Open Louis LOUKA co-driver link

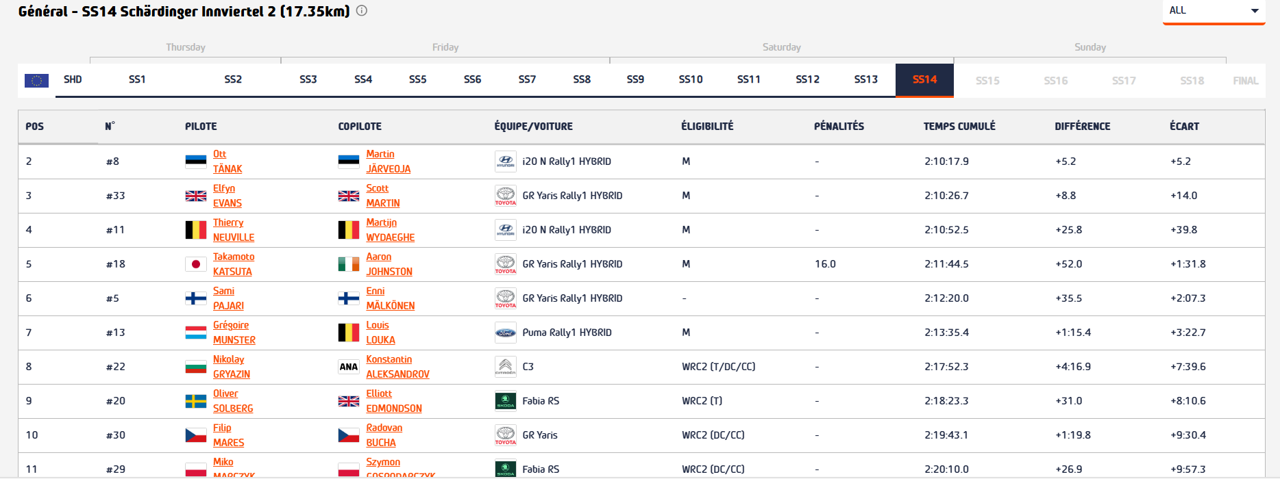click(x=381, y=333)
